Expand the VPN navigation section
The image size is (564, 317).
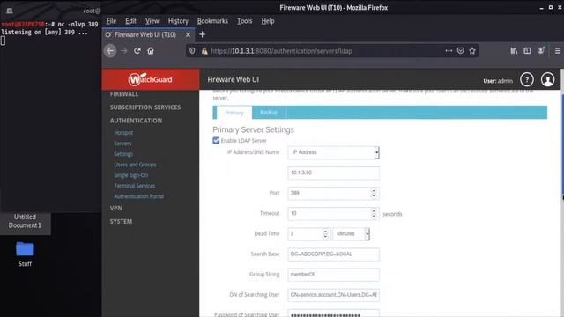tap(115, 208)
